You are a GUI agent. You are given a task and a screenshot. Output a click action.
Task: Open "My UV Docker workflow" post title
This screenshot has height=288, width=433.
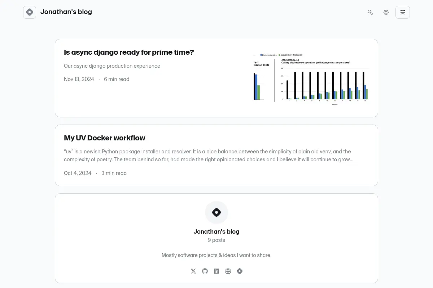pos(104,138)
